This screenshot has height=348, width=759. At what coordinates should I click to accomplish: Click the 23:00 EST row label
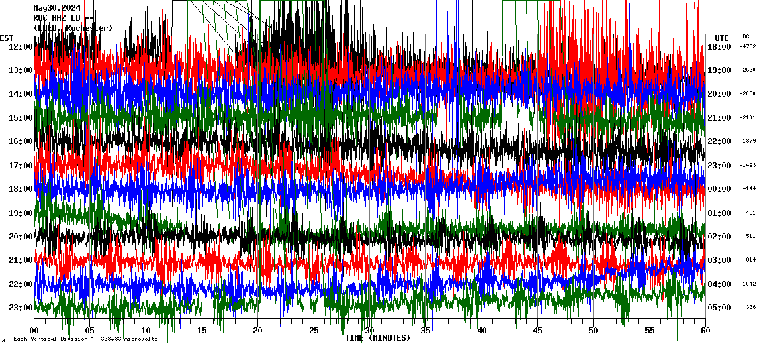click(19, 308)
